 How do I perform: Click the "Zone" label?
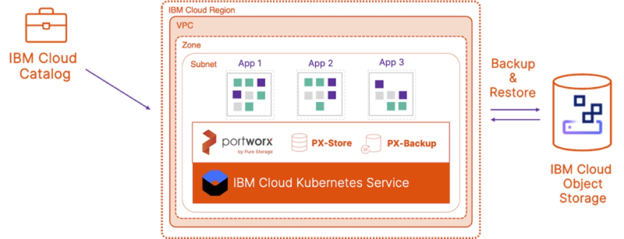coord(191,45)
